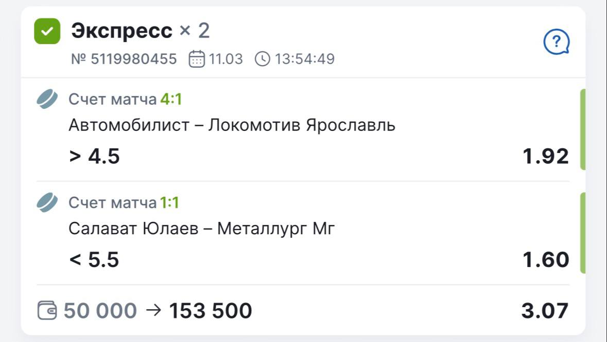Click the 1.92 odds value
The image size is (607, 342).
tap(546, 156)
